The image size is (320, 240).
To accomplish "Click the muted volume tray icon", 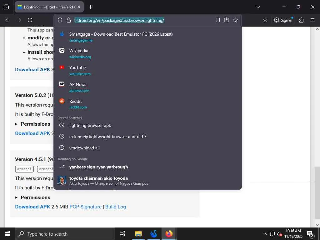I will tap(279, 234).
